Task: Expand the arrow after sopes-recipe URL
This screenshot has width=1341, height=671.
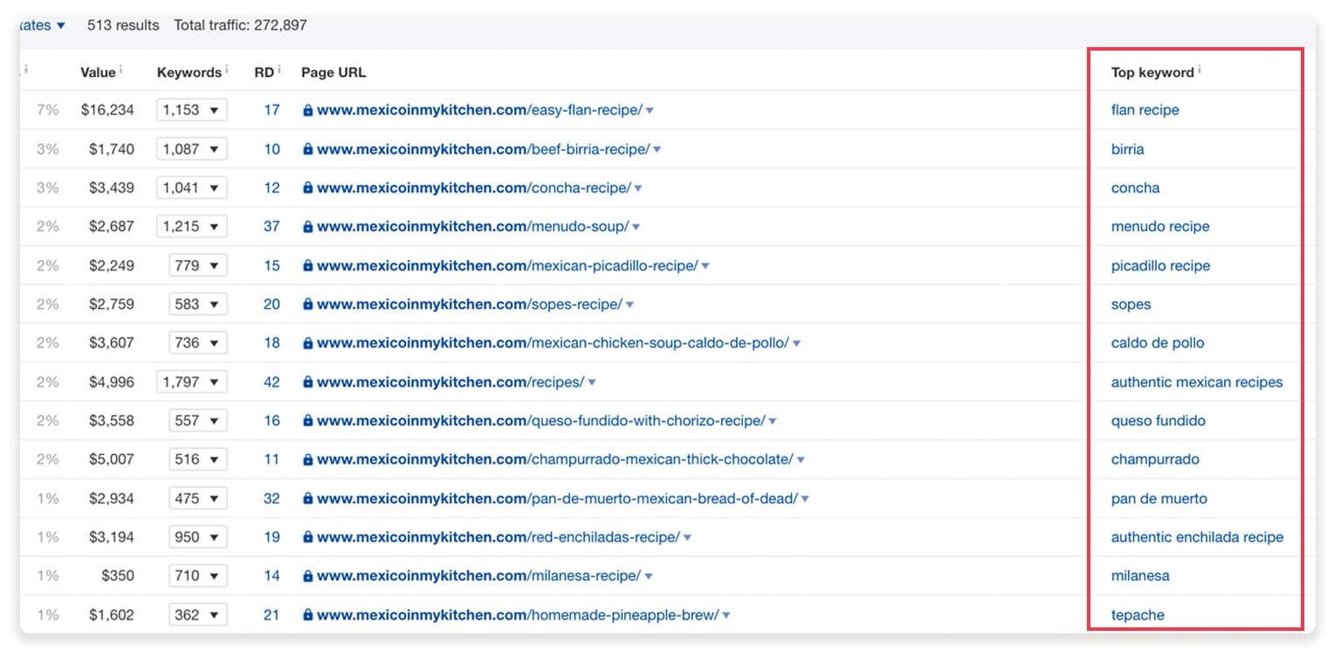Action: (629, 305)
